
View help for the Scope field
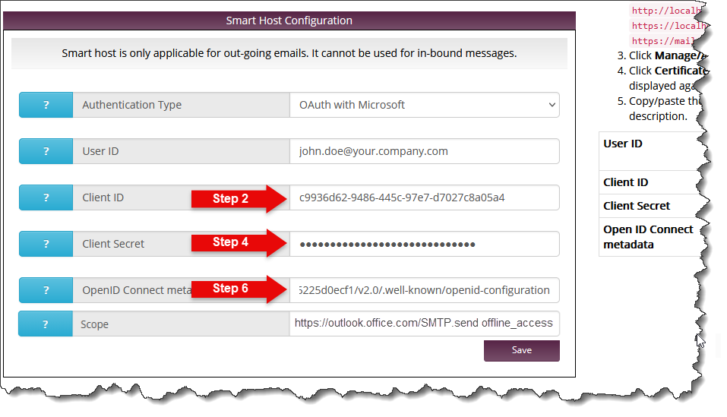point(46,324)
